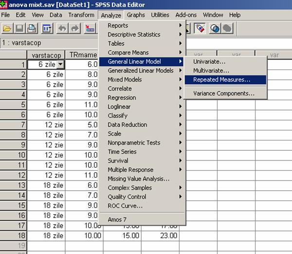This screenshot has width=292, height=254.
Task: Select Amos 7 menu item
Action: click(142, 219)
